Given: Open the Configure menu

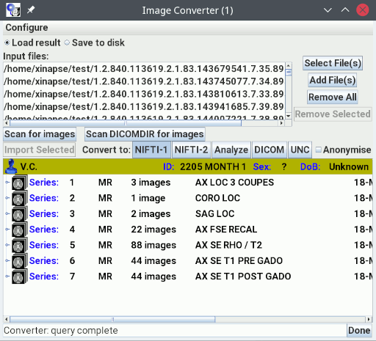Looking at the screenshot, I should pos(26,28).
